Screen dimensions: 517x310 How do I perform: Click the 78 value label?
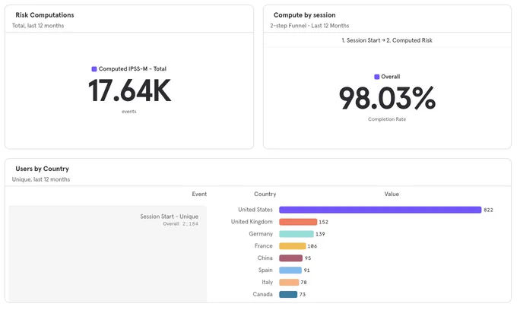[x=304, y=283]
